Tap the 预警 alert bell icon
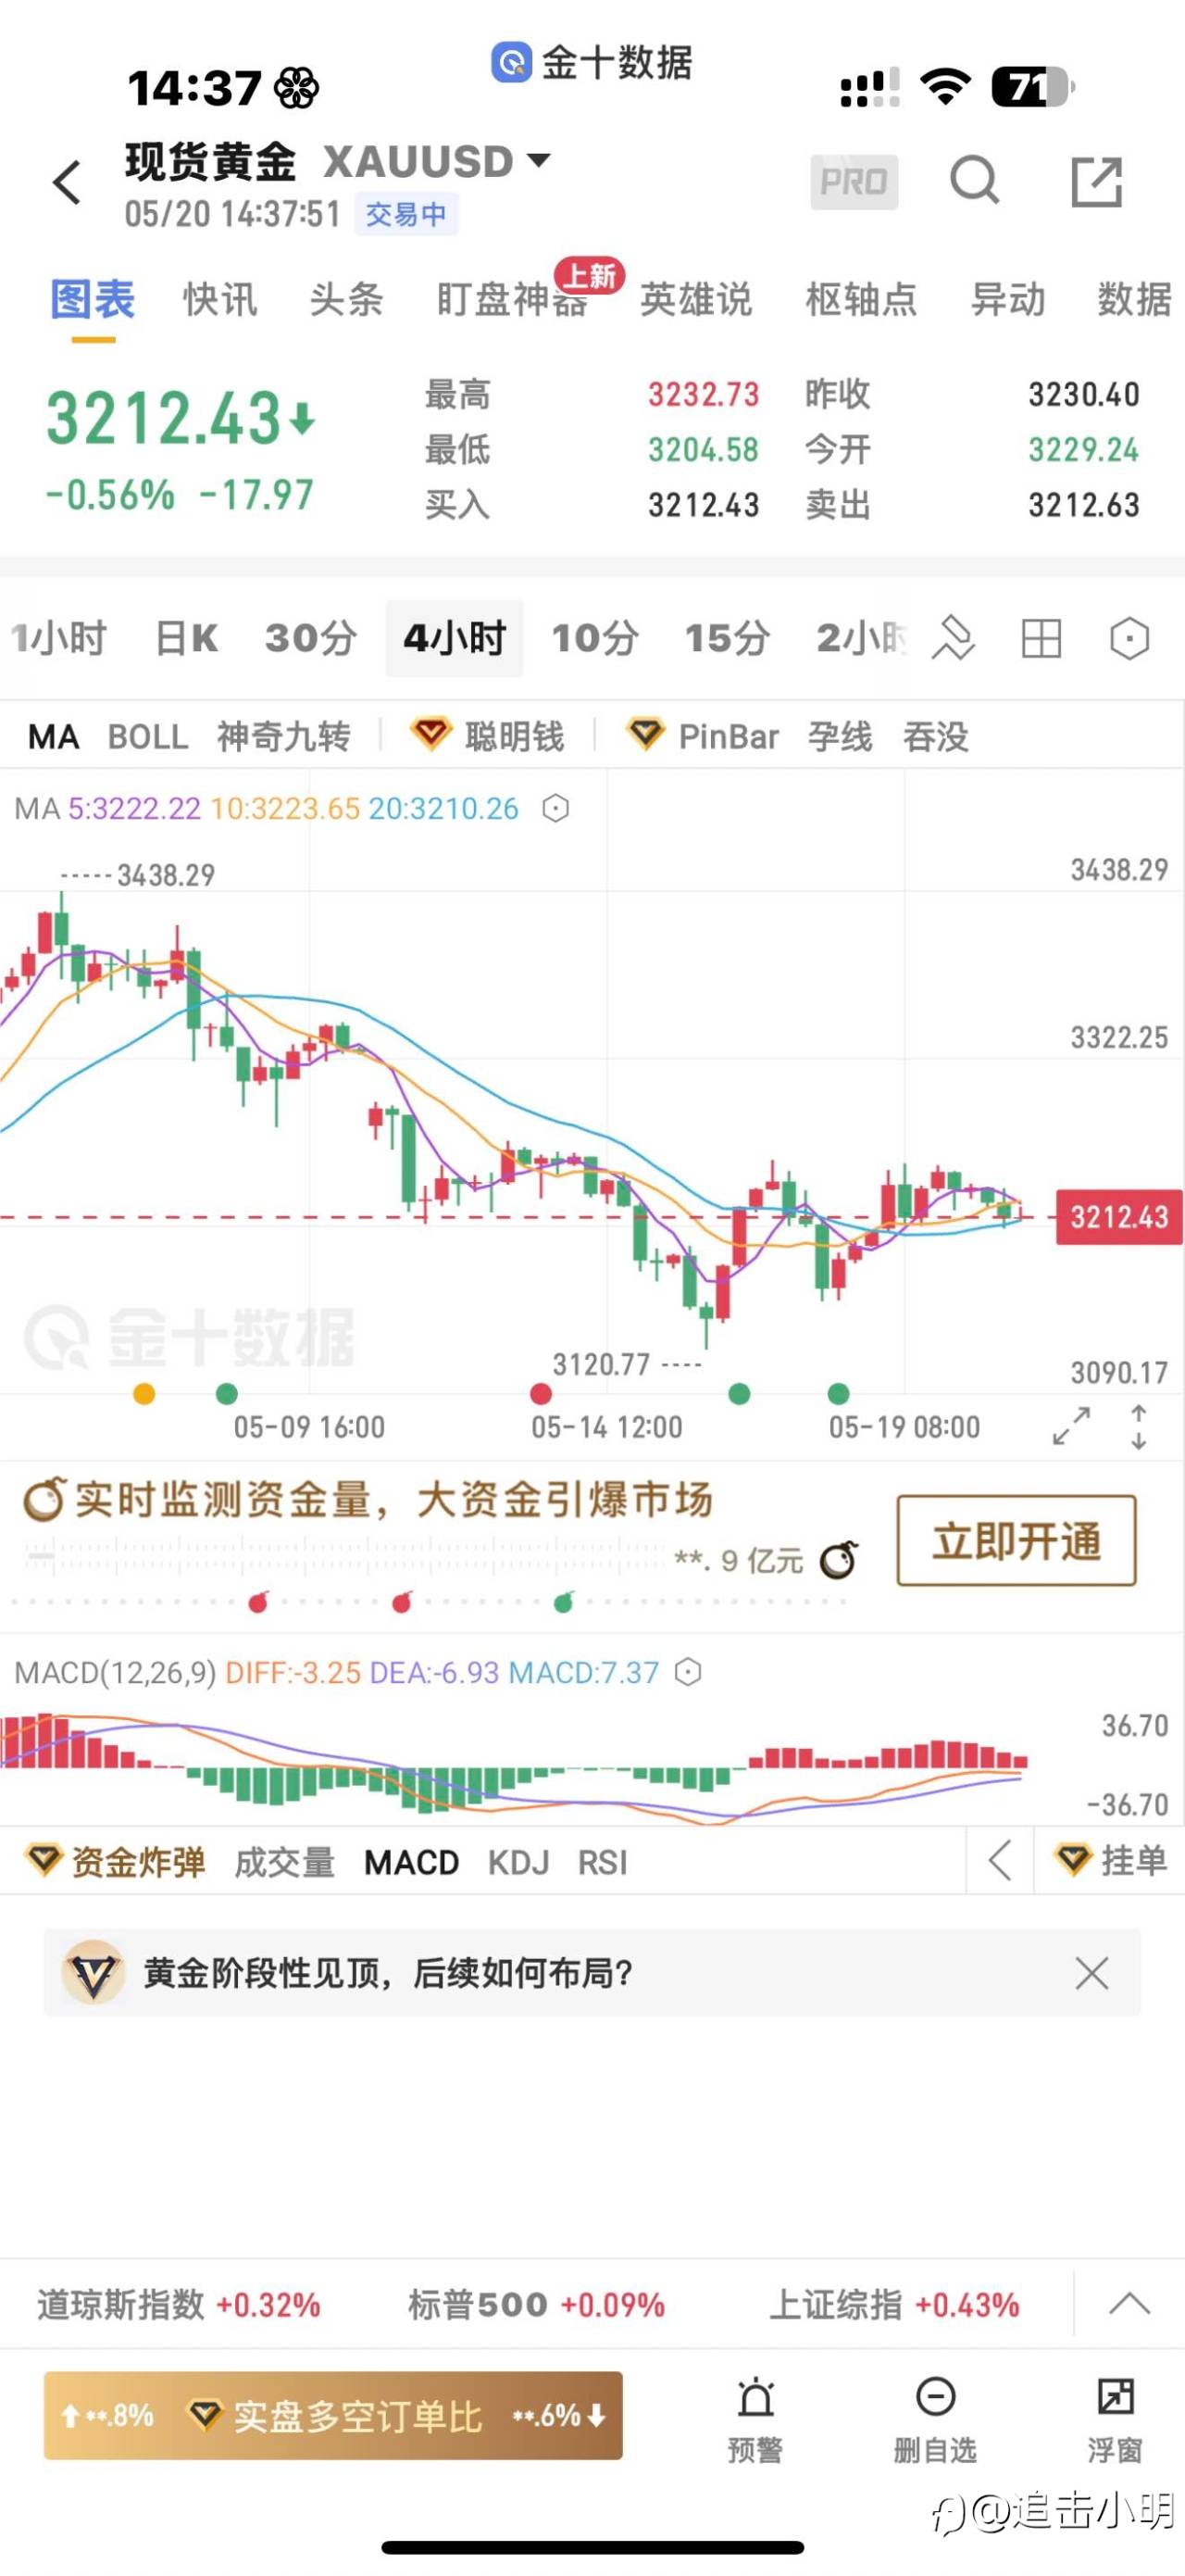The width and height of the screenshot is (1185, 2576). tap(755, 2419)
